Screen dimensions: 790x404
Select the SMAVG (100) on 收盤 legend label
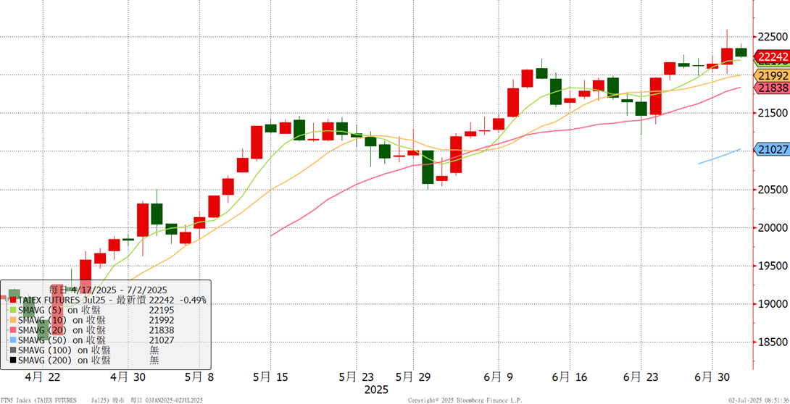tap(65, 350)
